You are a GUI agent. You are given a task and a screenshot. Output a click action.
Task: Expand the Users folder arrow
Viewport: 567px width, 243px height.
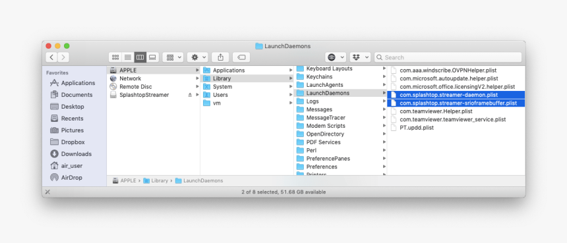[x=290, y=95]
